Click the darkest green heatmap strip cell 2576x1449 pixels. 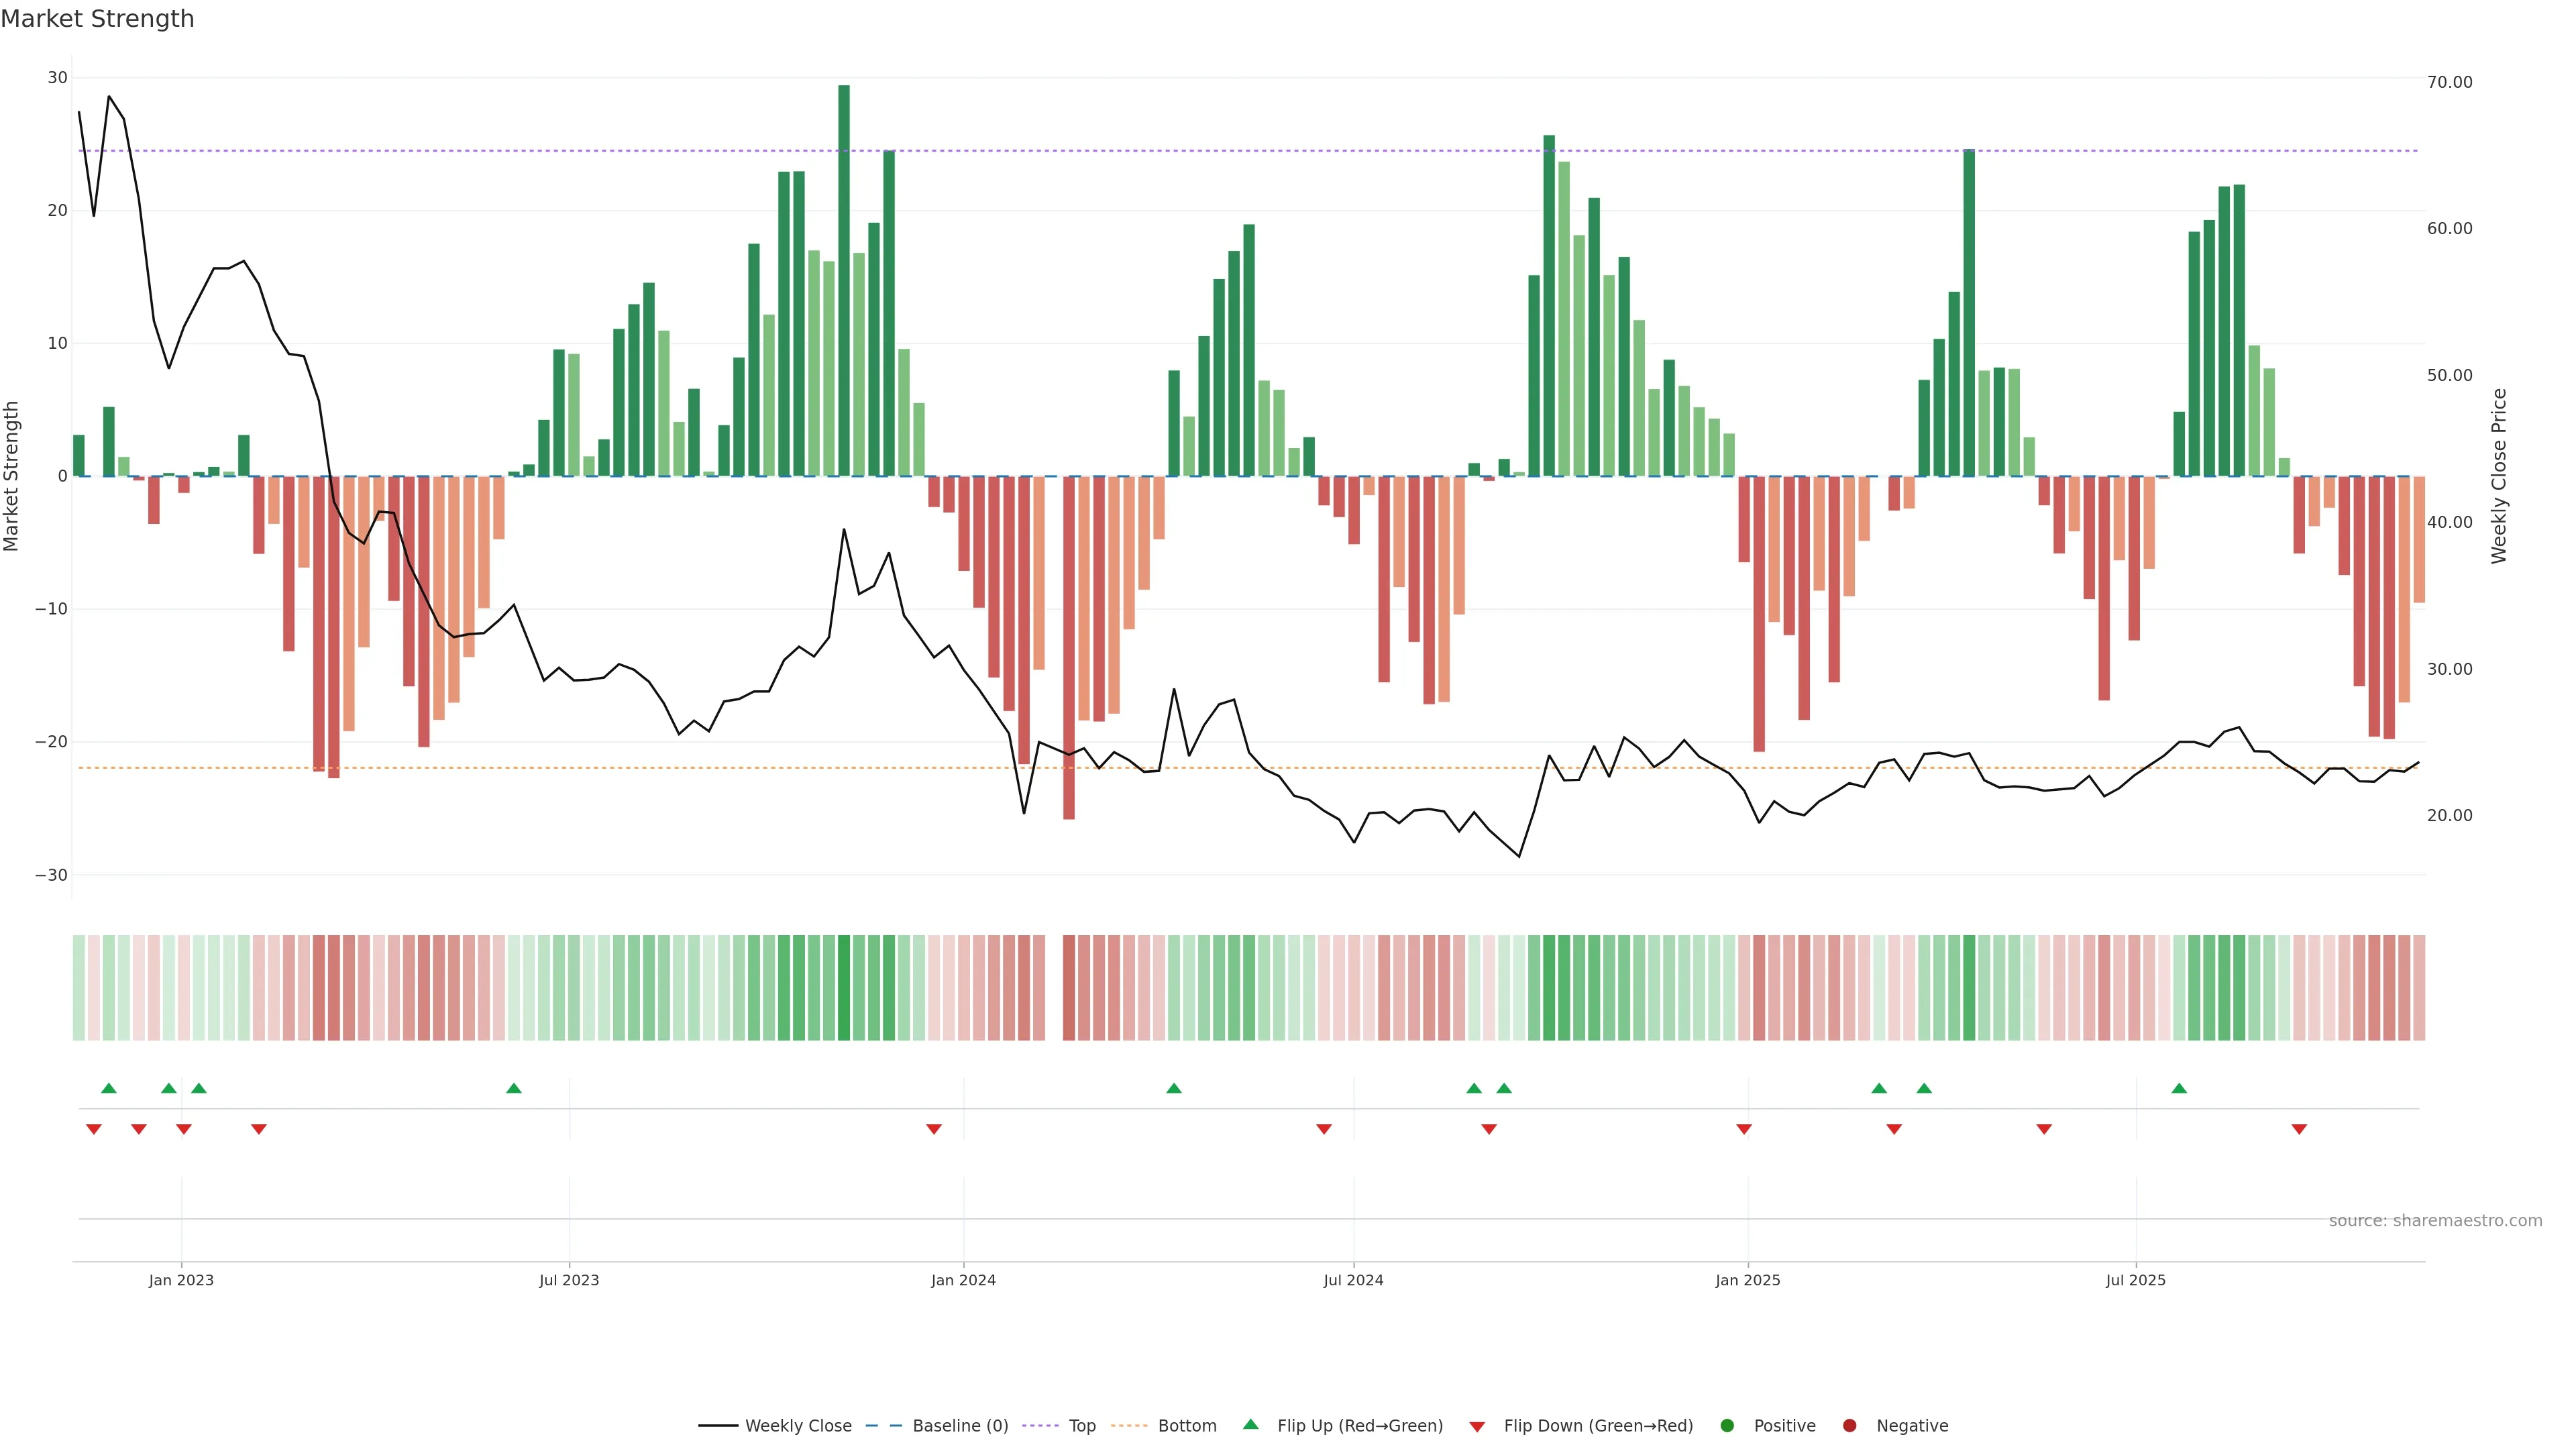click(x=844, y=988)
